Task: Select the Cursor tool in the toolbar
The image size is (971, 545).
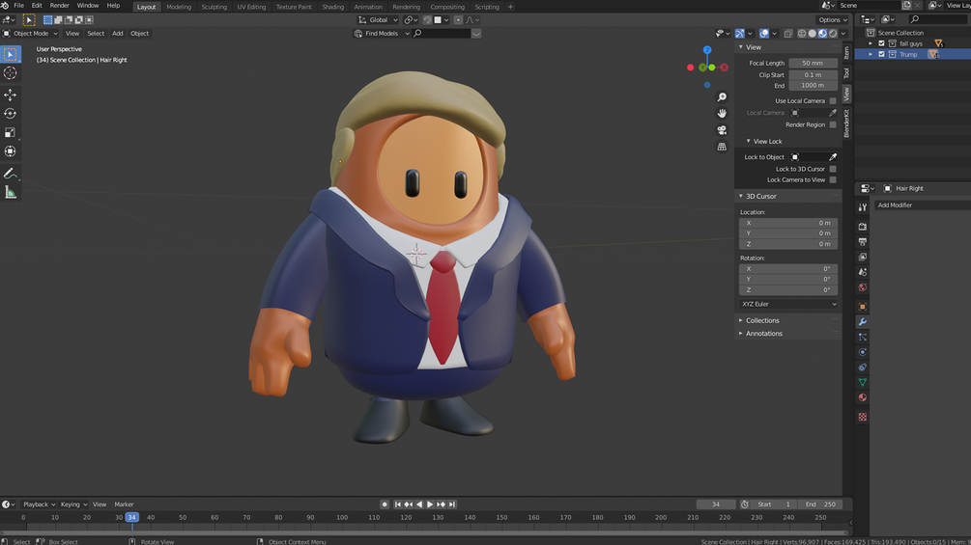Action: tap(10, 73)
